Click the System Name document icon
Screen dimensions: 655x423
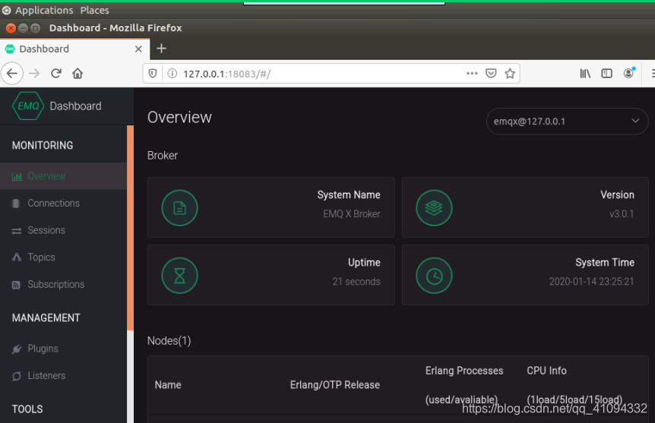coord(179,207)
